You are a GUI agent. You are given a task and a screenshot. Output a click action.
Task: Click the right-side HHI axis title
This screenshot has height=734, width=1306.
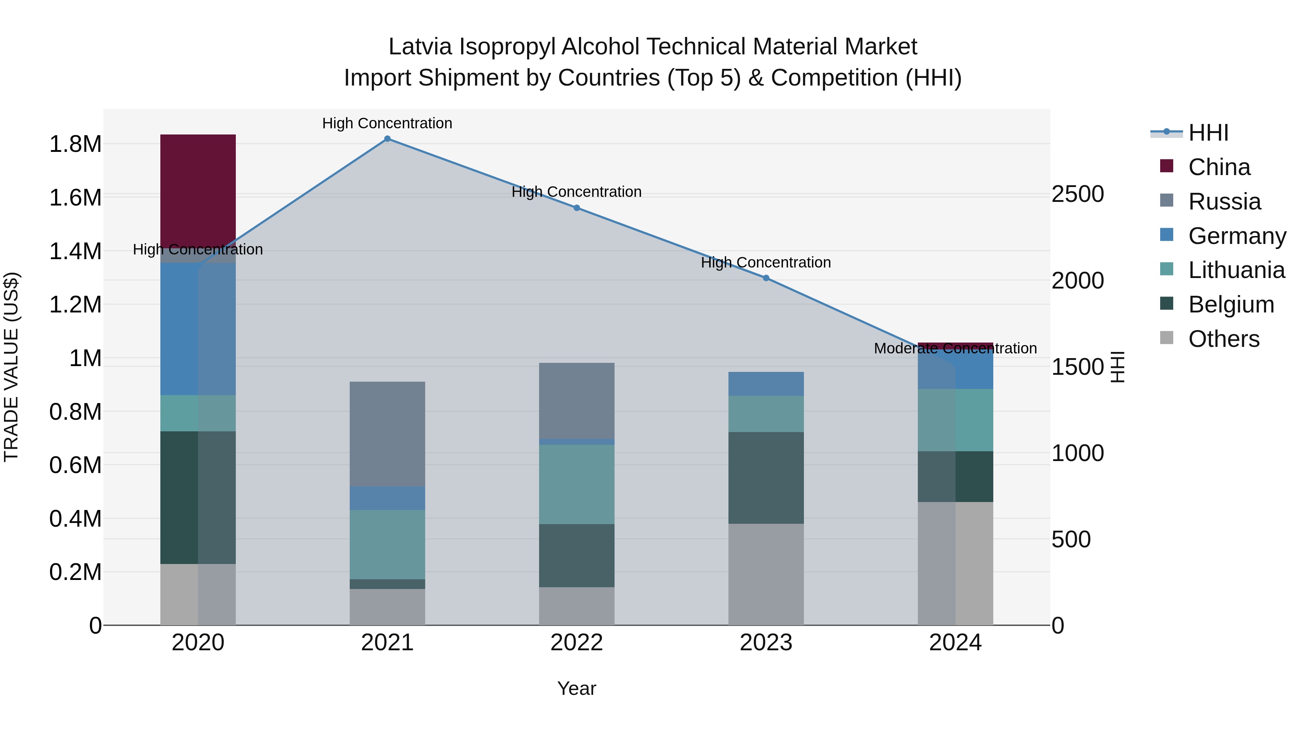pos(1117,367)
